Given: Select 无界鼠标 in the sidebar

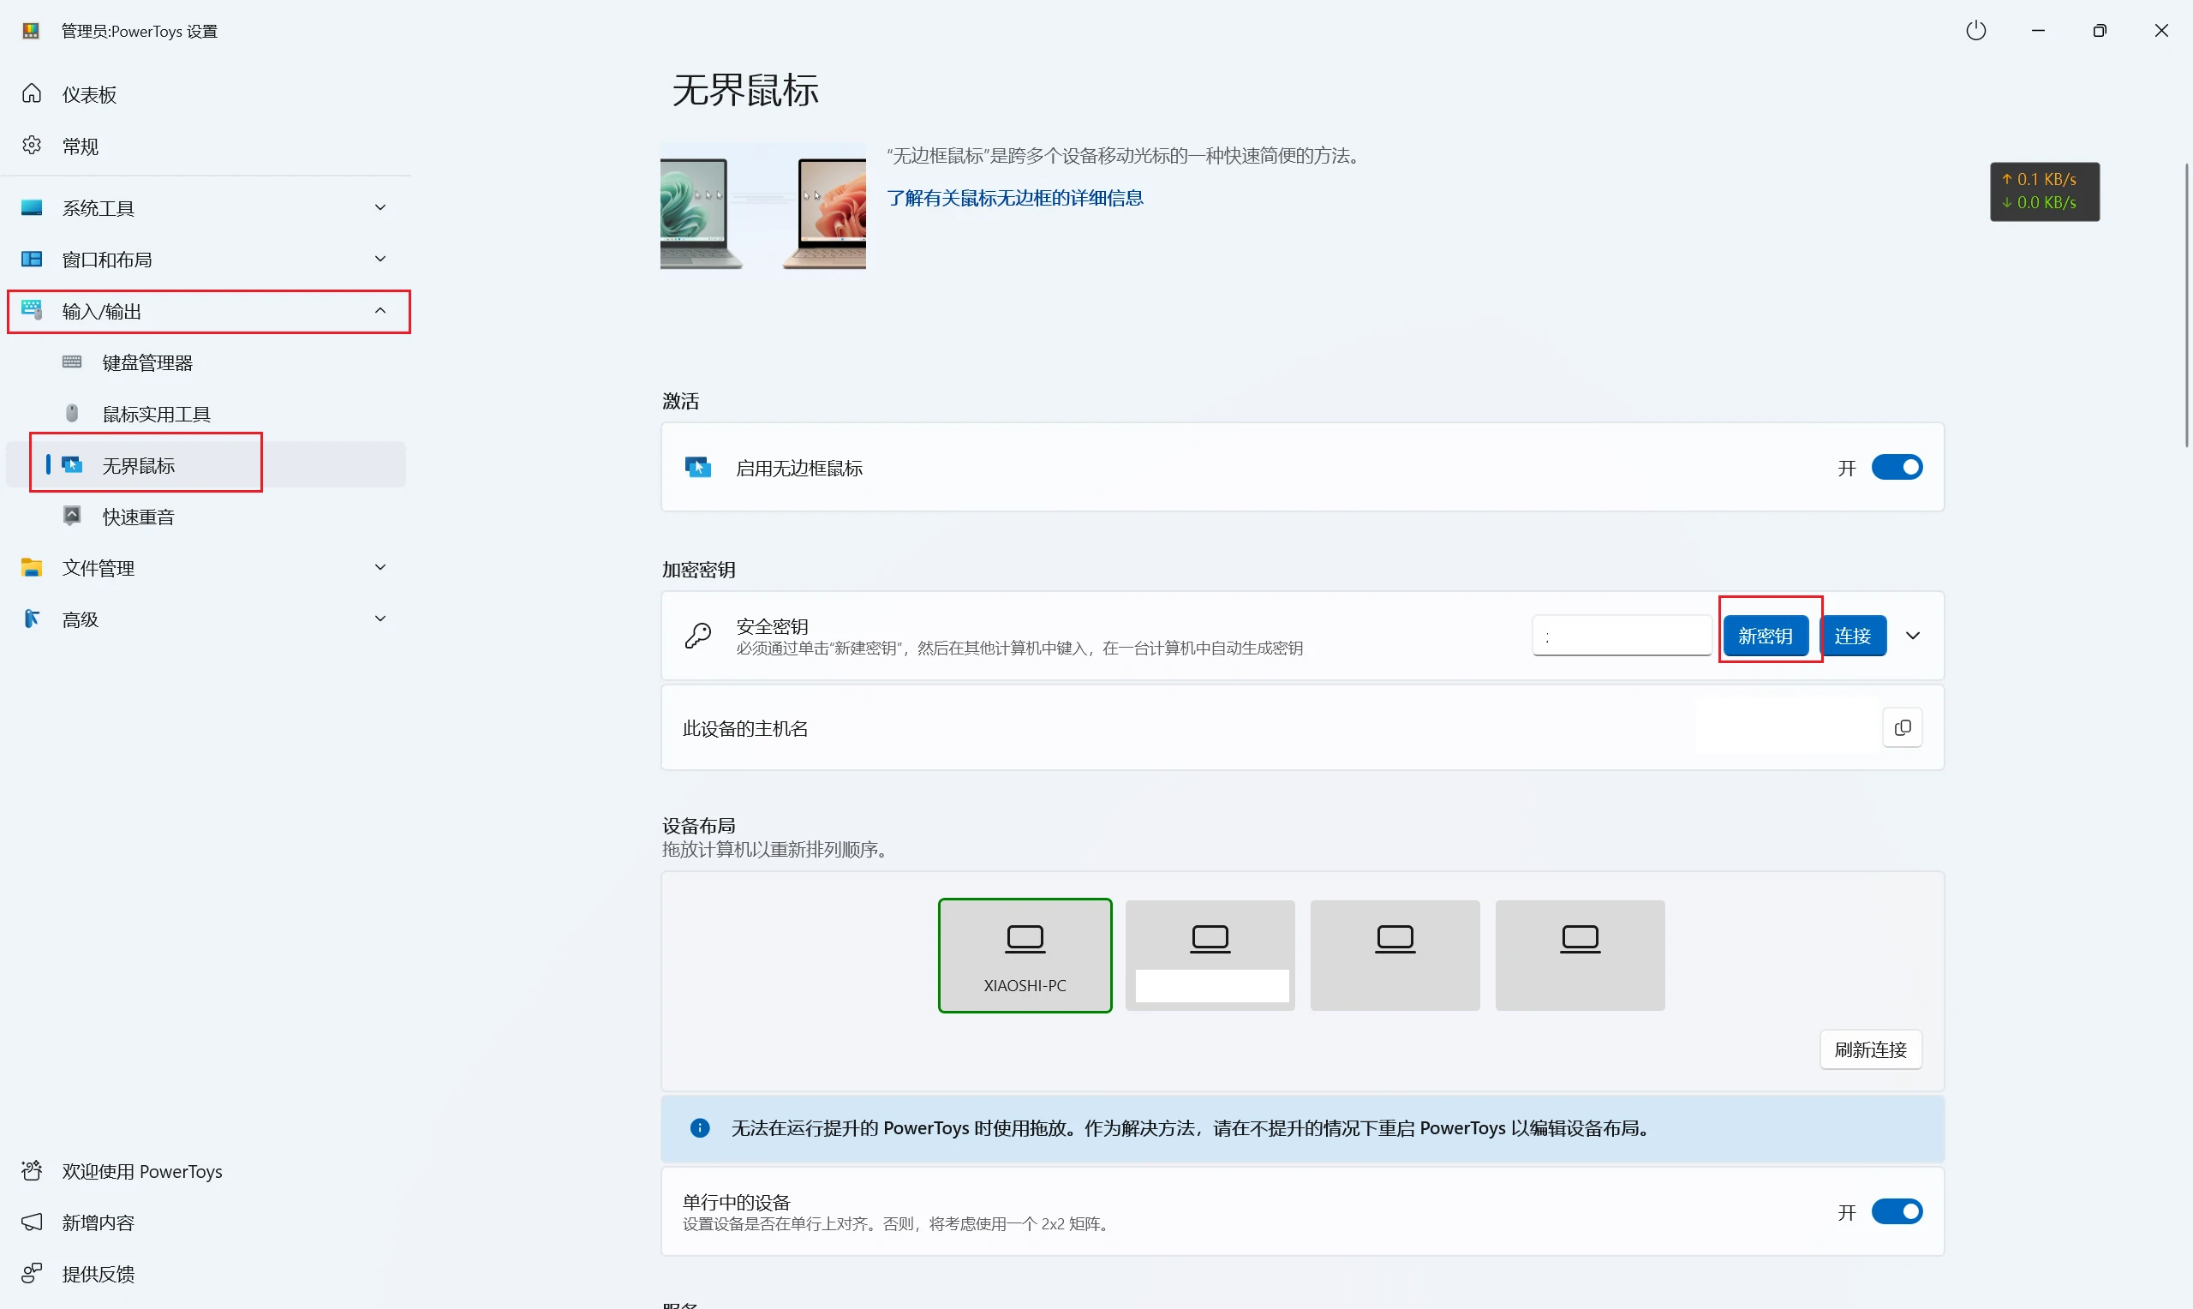Looking at the screenshot, I should (x=206, y=465).
